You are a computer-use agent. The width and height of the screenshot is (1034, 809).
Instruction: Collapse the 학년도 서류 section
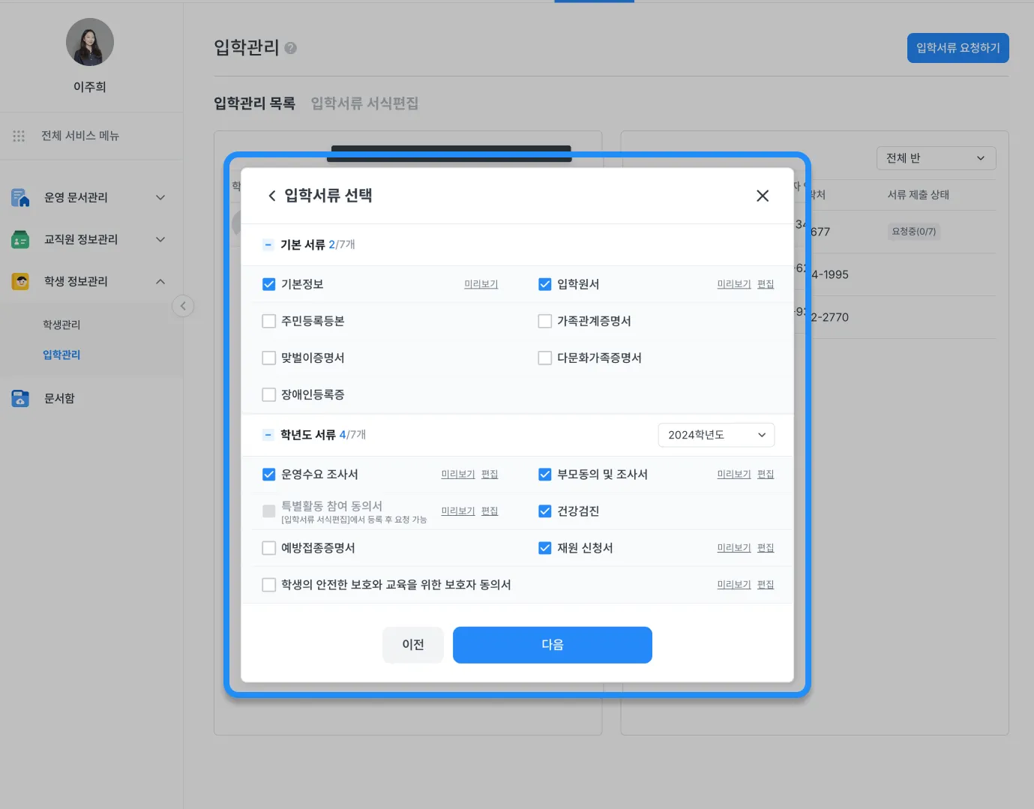tap(268, 435)
